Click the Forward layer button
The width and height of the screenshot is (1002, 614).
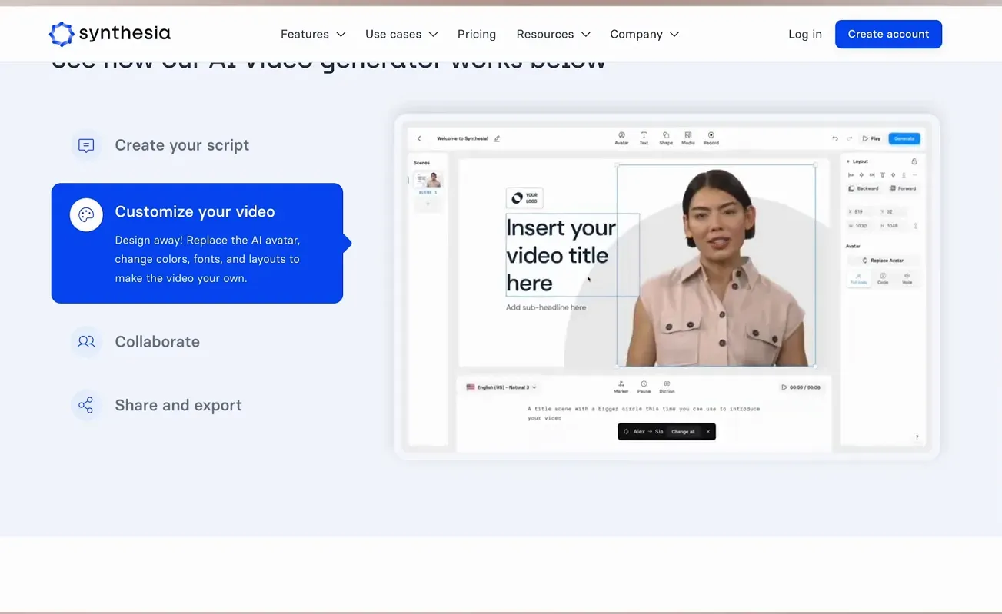pos(903,188)
